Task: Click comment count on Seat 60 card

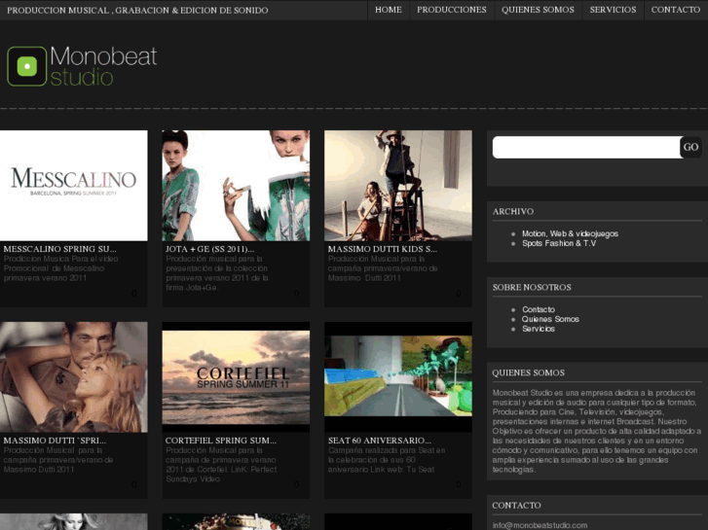Action: pyautogui.click(x=459, y=485)
